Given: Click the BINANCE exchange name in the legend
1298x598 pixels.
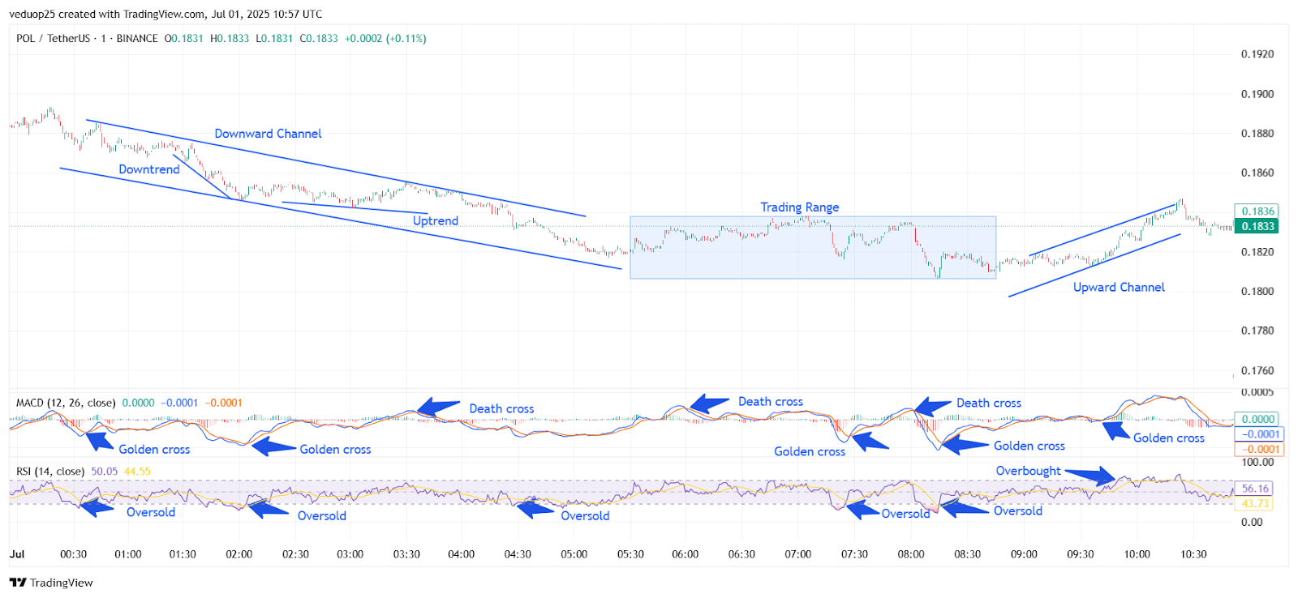Looking at the screenshot, I should point(137,38).
